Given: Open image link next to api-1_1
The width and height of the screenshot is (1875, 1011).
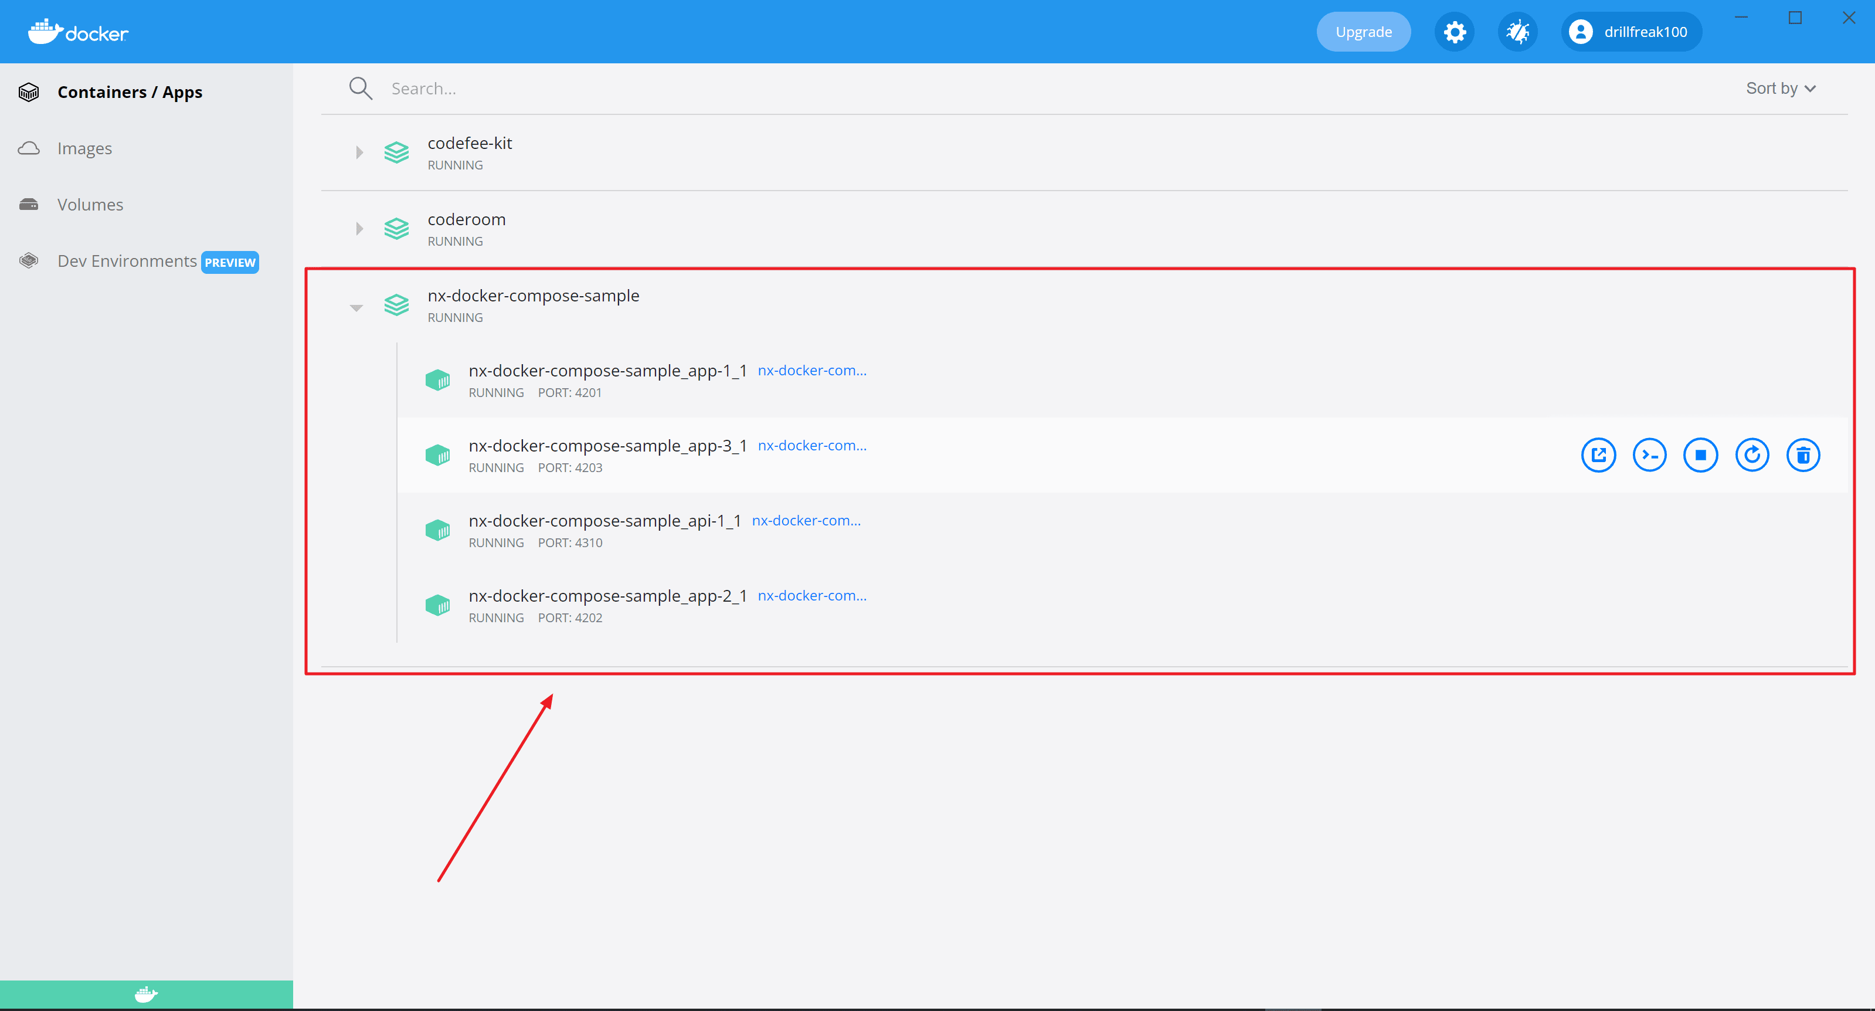Looking at the screenshot, I should [807, 520].
